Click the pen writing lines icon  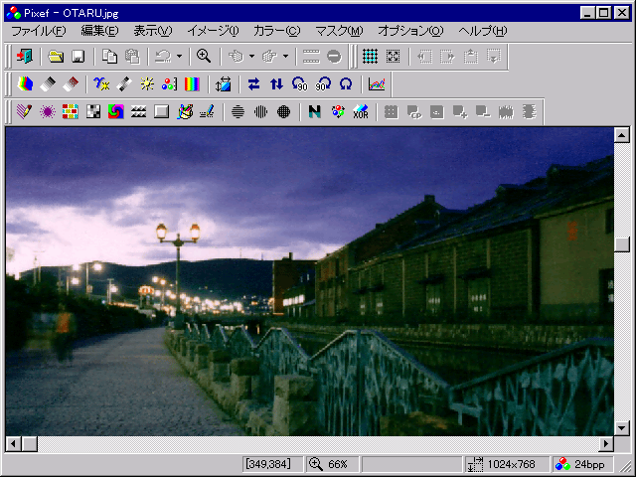[x=208, y=111]
